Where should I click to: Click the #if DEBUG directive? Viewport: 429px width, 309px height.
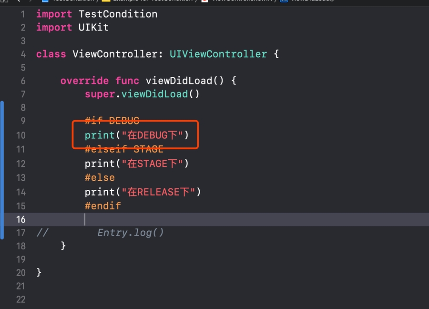(x=112, y=121)
